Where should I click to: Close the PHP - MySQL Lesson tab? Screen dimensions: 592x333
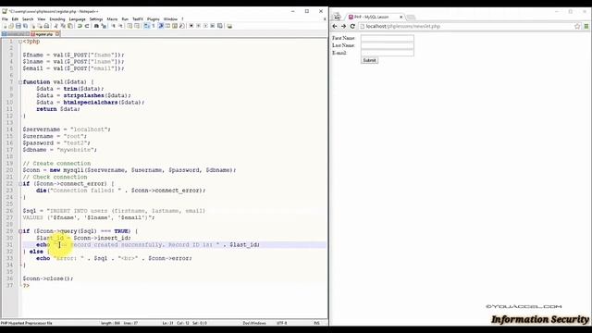click(401, 17)
